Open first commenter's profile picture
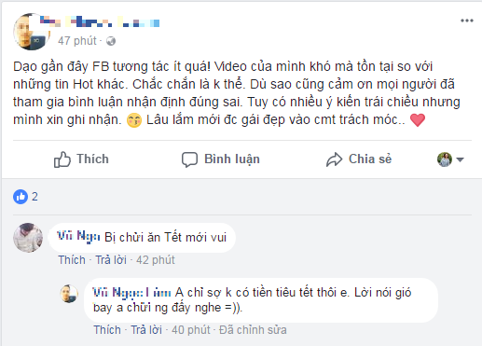482x346 pixels. coord(28,238)
